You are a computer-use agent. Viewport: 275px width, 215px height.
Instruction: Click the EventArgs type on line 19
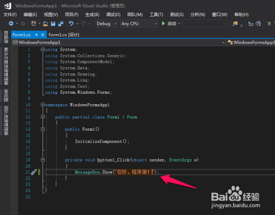(180, 160)
